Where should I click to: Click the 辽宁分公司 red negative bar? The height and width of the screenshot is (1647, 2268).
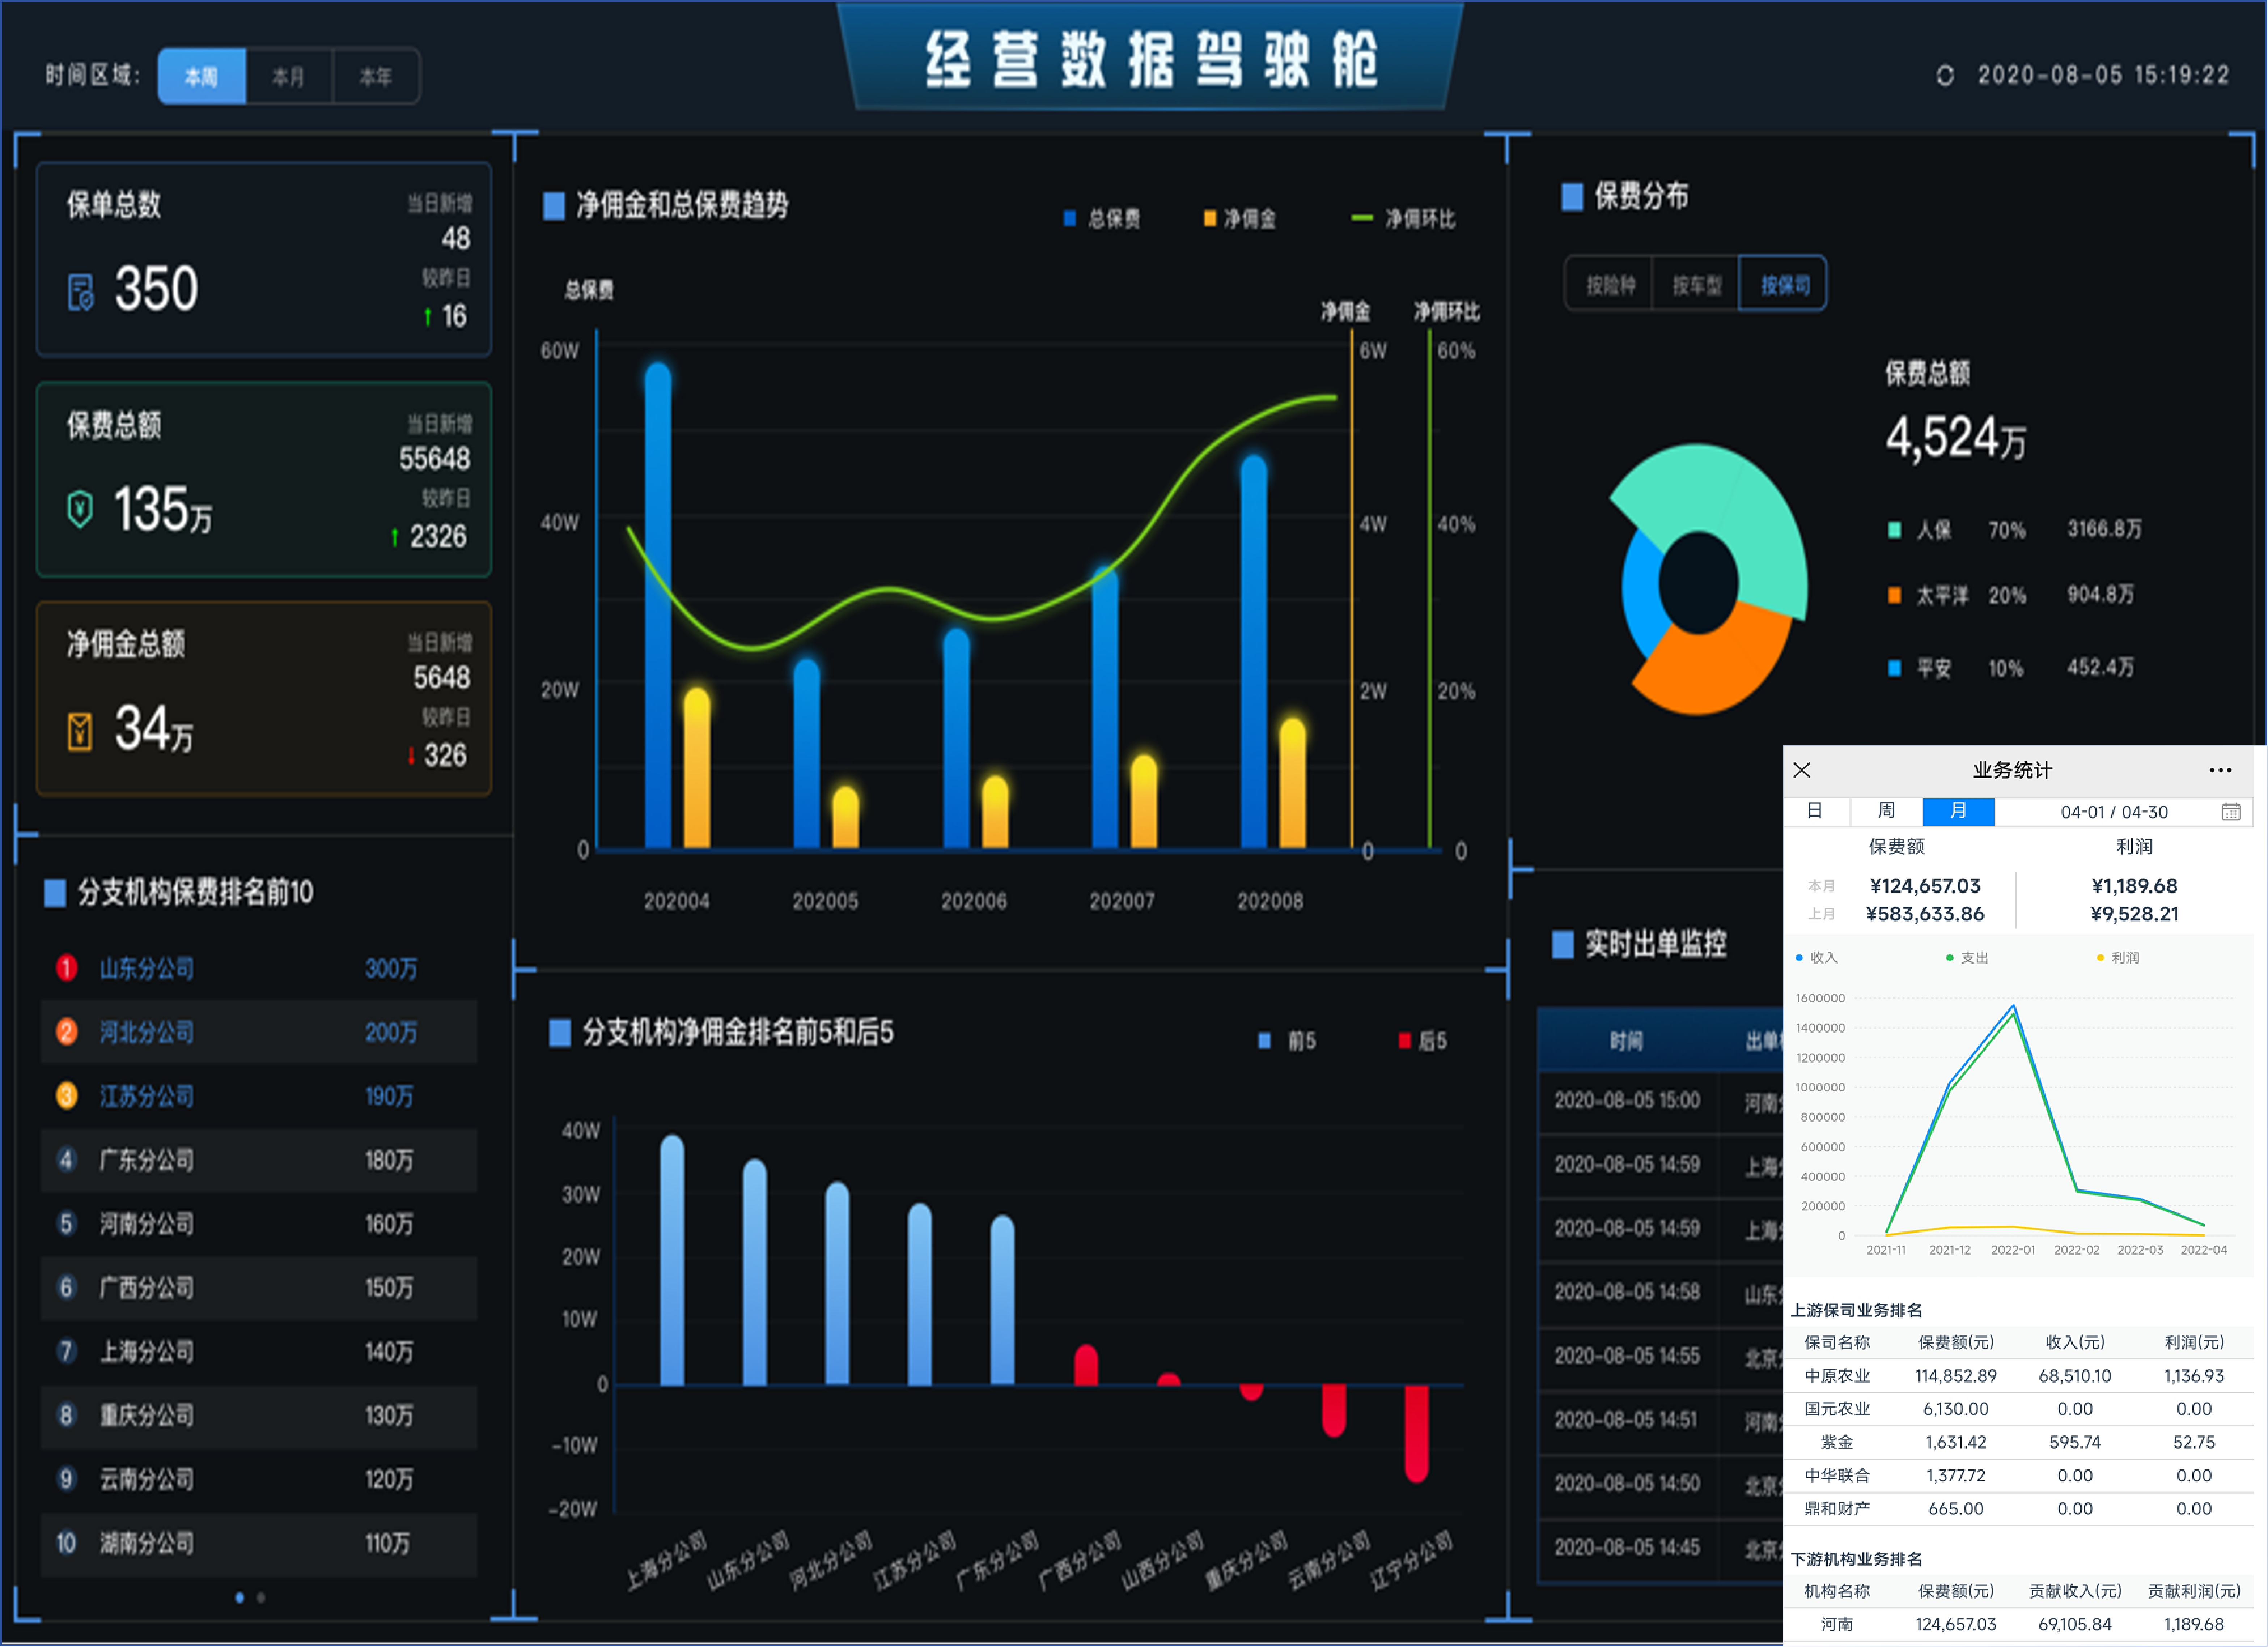pos(1416,1434)
